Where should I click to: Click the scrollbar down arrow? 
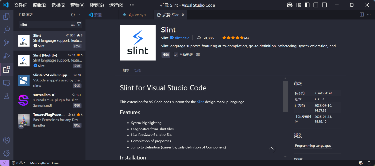tap(285, 157)
